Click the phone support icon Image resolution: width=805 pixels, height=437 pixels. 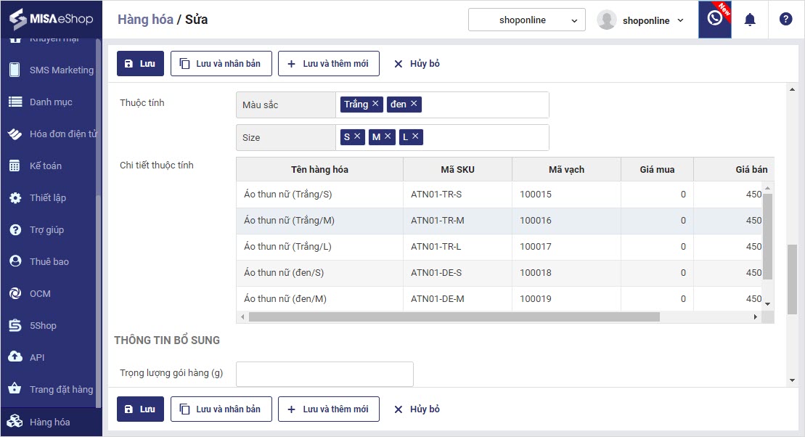point(714,20)
